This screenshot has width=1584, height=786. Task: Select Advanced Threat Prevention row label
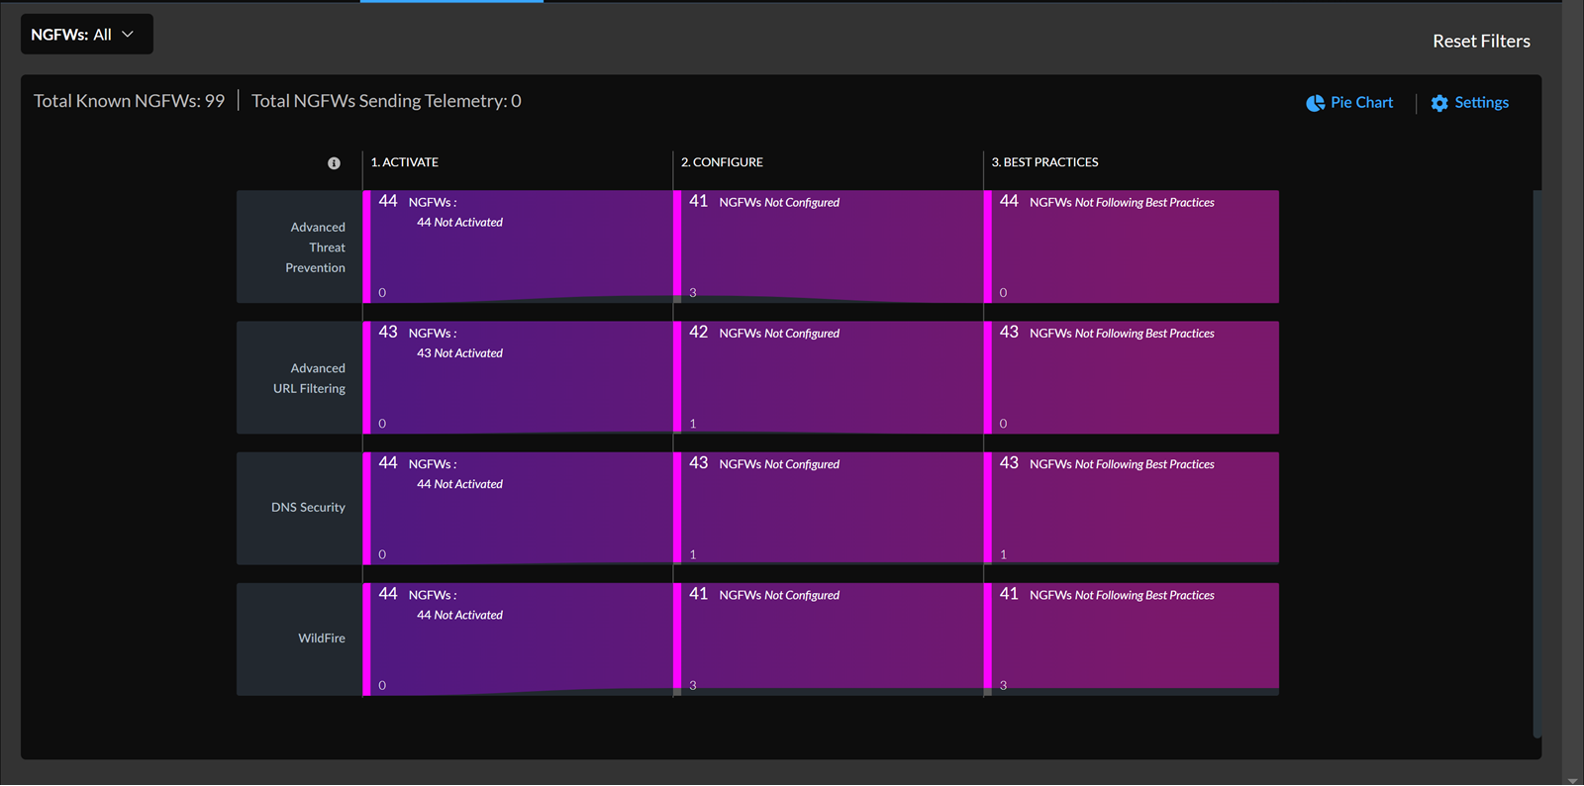[316, 247]
